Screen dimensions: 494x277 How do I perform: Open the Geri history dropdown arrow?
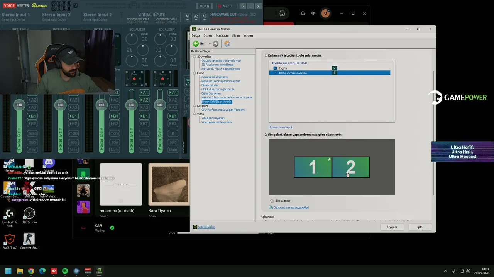click(210, 44)
